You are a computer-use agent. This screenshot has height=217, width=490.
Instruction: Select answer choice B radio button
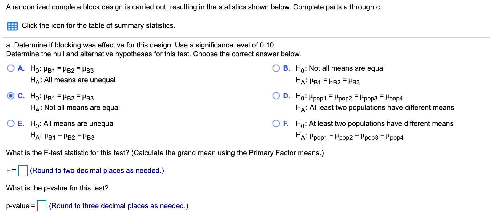click(x=276, y=68)
